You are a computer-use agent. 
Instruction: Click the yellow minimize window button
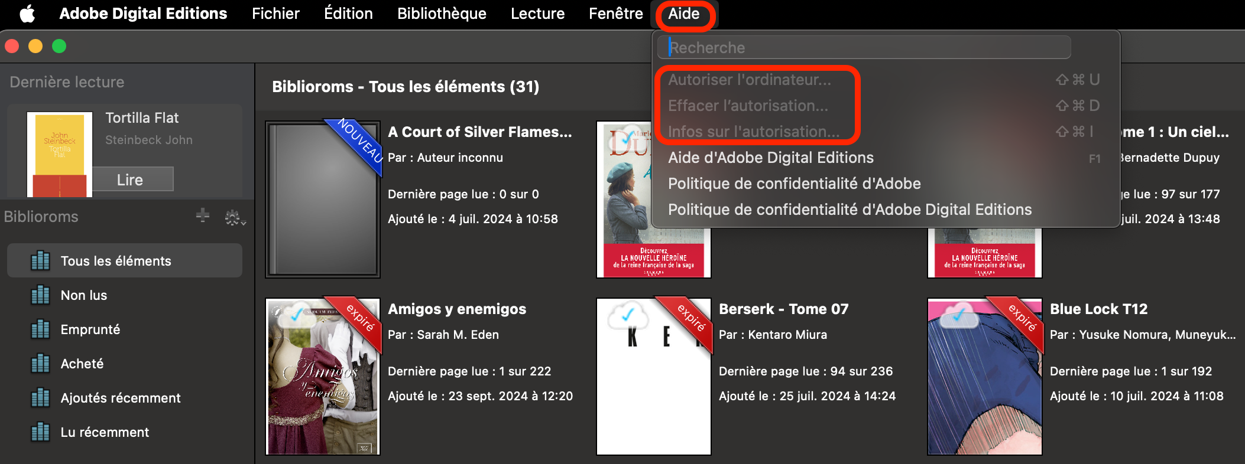pyautogui.click(x=35, y=46)
